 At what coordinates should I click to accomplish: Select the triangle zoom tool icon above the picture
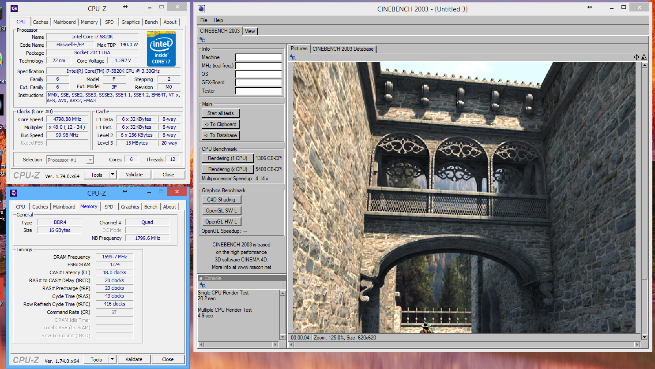(644, 57)
